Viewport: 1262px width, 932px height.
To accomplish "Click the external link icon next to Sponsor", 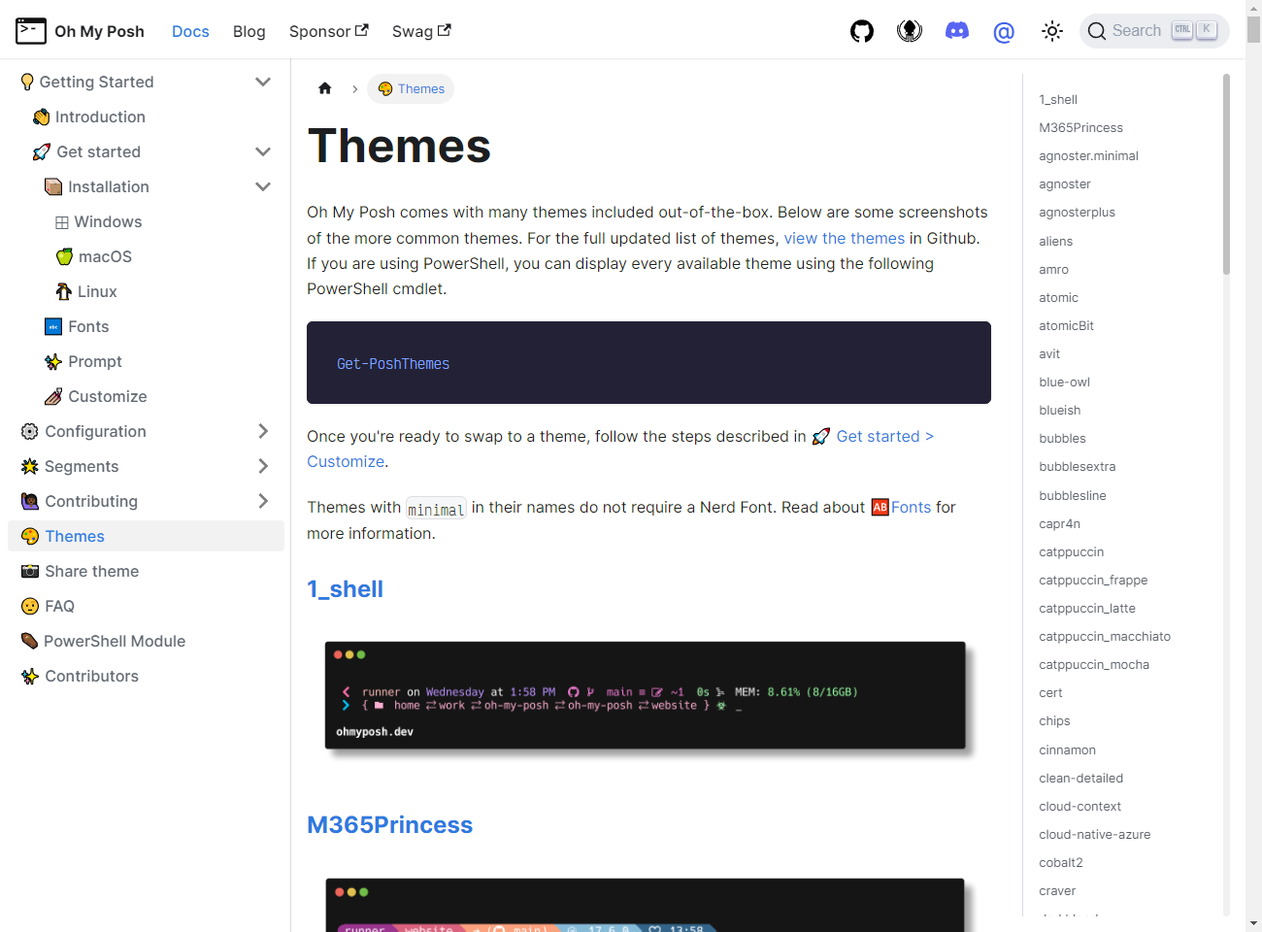I will [x=362, y=30].
